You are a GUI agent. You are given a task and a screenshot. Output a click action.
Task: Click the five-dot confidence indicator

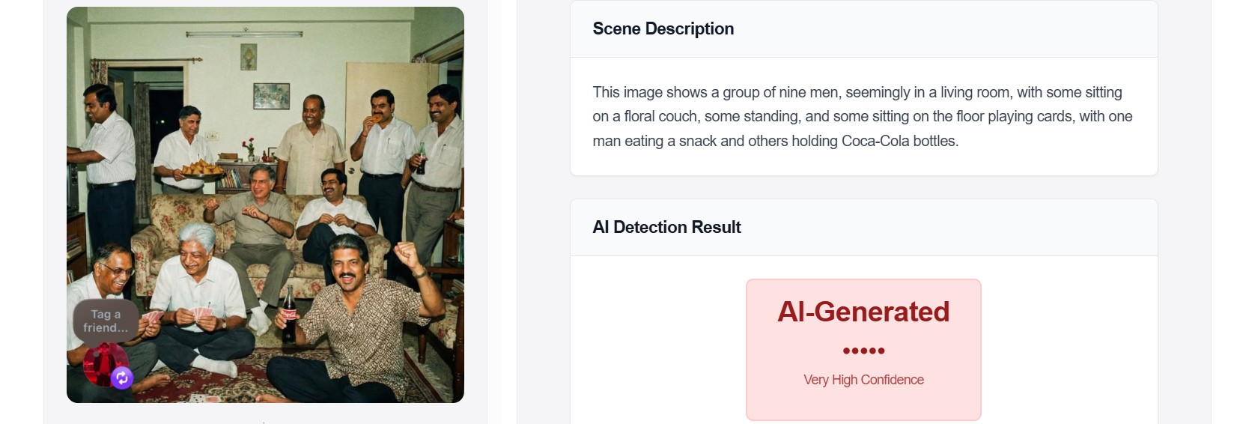pos(863,351)
